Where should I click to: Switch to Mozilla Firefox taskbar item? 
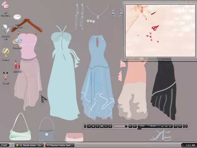[60, 145]
